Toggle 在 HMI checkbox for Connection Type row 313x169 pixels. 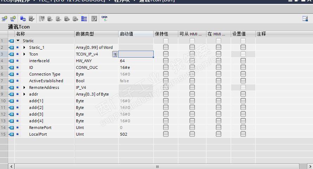[219, 74]
